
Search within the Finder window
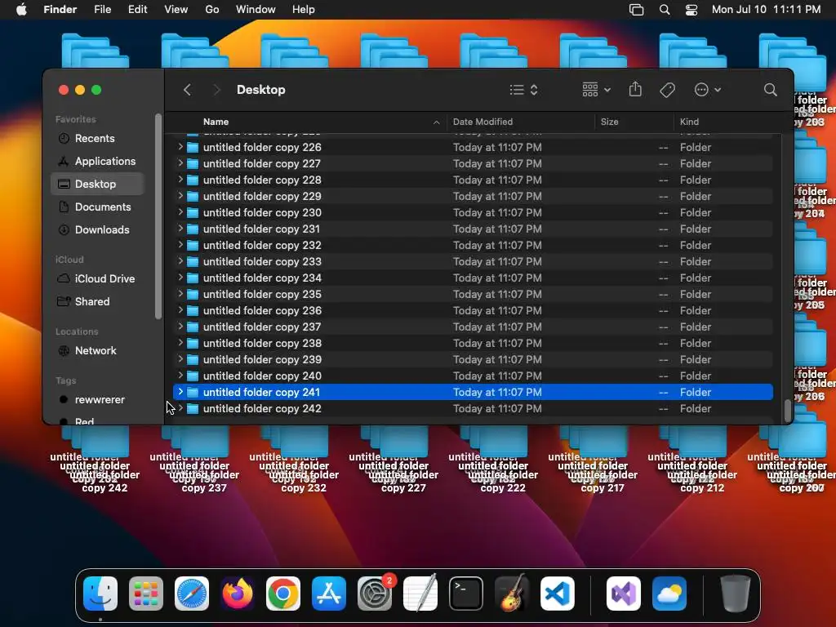[x=770, y=90]
